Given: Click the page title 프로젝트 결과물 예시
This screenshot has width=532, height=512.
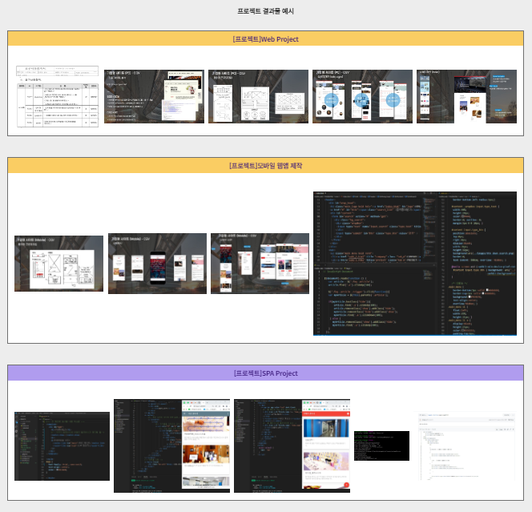Looking at the screenshot, I should pos(265,11).
